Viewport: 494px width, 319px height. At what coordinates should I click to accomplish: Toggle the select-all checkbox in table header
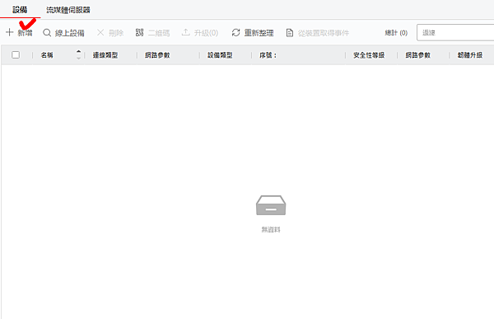[16, 55]
